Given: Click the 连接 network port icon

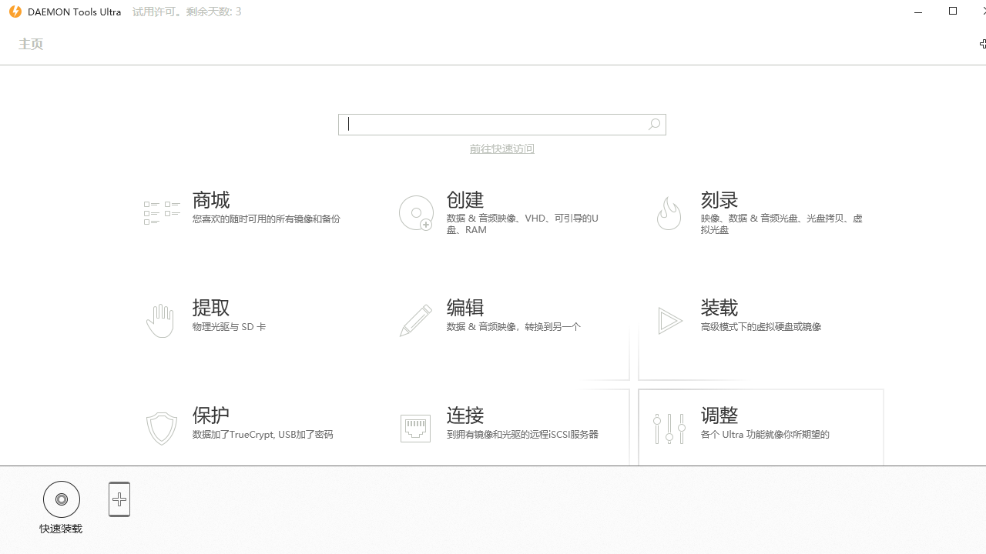Looking at the screenshot, I should 415,429.
